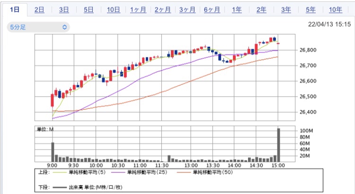This screenshot has height=194, width=355.
Task: Switch to the 3ヶ月 period
Action: pyautogui.click(x=187, y=10)
